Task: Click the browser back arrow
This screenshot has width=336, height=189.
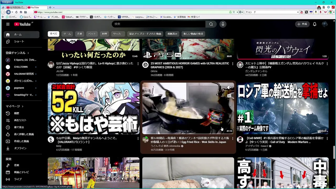Action: (3, 12)
